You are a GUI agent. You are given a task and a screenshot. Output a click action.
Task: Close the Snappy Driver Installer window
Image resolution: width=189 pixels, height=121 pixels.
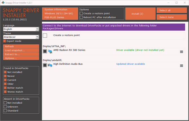[185, 3]
